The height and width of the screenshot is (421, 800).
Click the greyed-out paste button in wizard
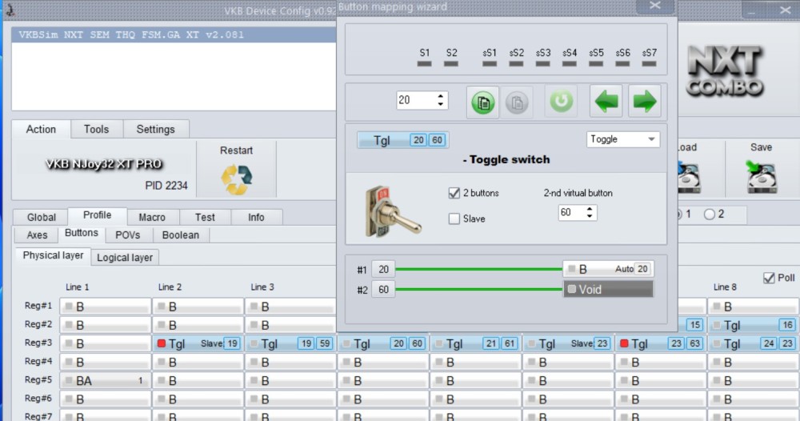click(x=516, y=102)
